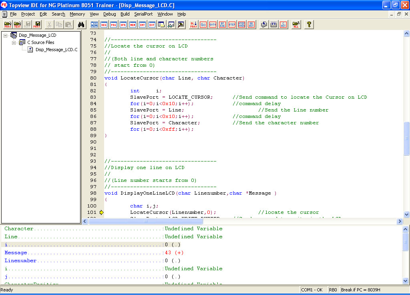Click the Open Project toolbar icon
Screen dimensions: 410x295
click(x=8, y=24)
